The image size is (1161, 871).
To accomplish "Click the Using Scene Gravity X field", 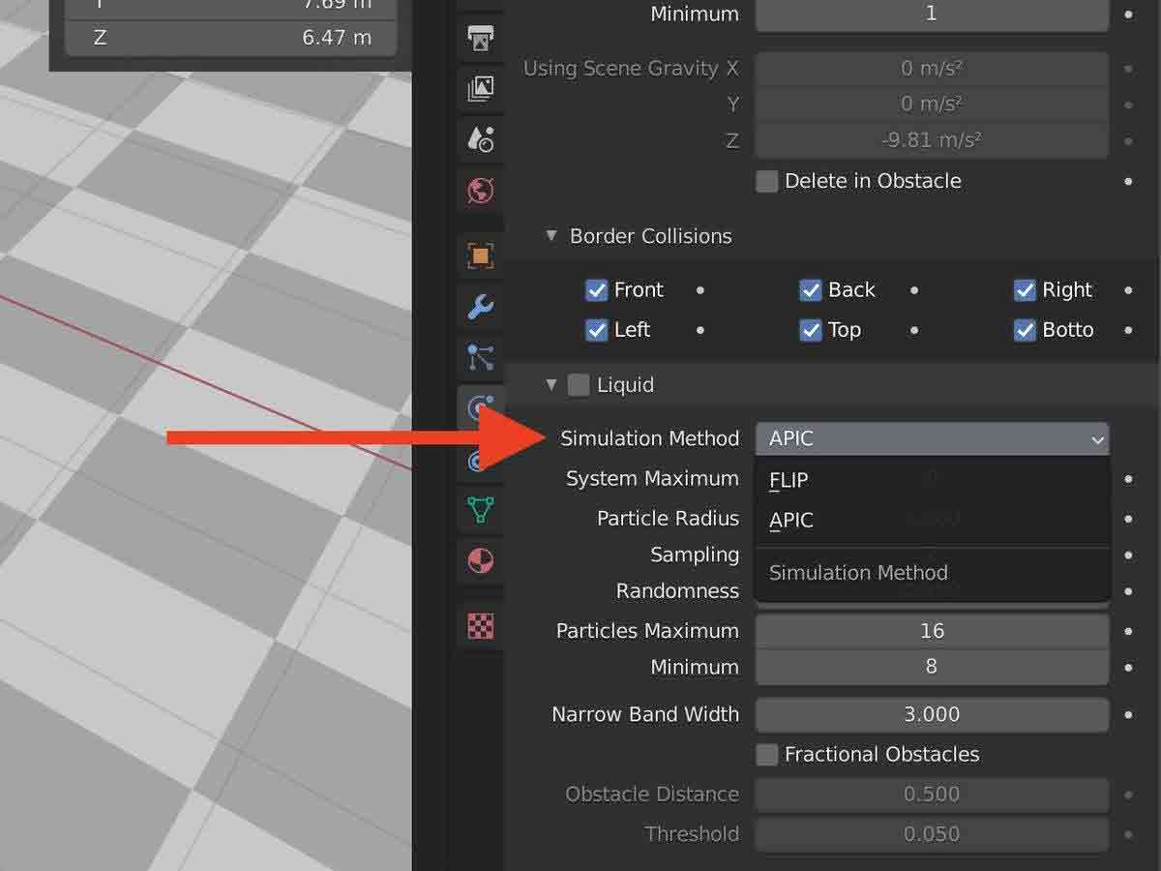I will [932, 69].
